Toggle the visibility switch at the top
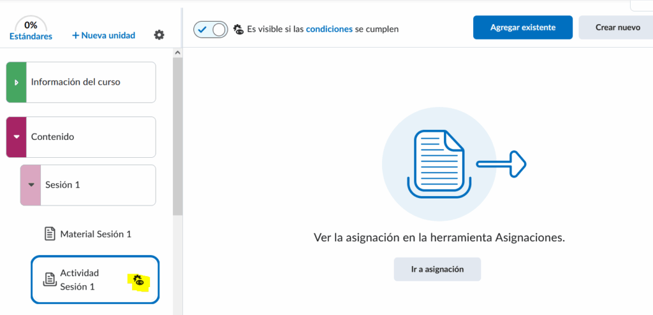 click(x=210, y=29)
